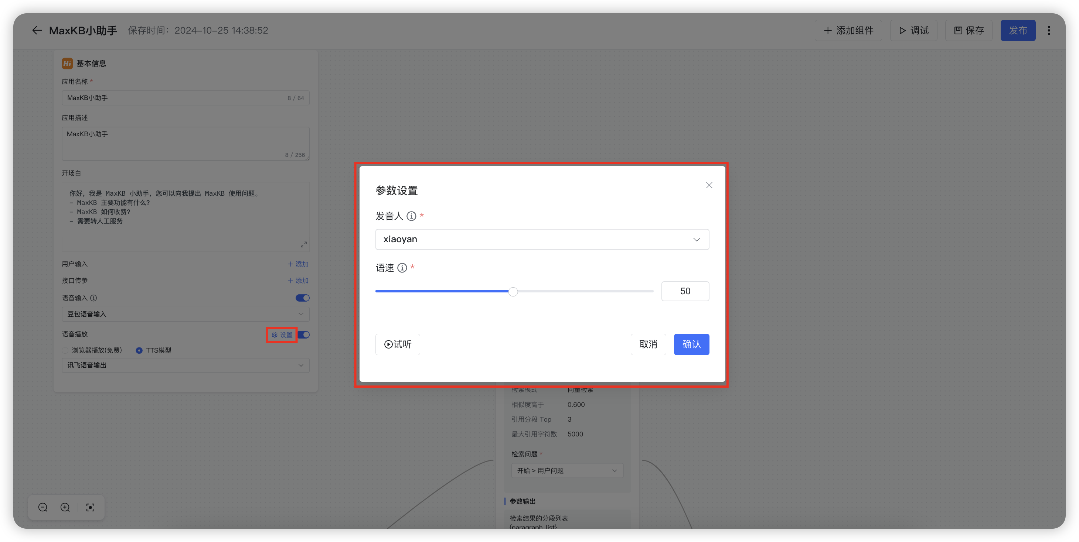Image resolution: width=1079 pixels, height=542 pixels.
Task: Zoom out the canvas
Action: 43,508
